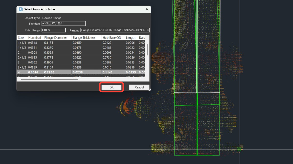Click the Params text field

click(x=115, y=30)
